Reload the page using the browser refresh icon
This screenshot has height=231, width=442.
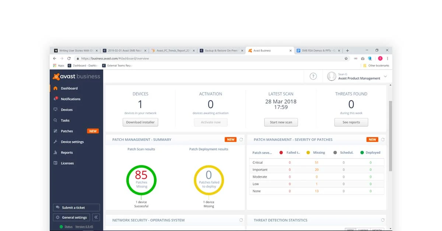tap(69, 58)
